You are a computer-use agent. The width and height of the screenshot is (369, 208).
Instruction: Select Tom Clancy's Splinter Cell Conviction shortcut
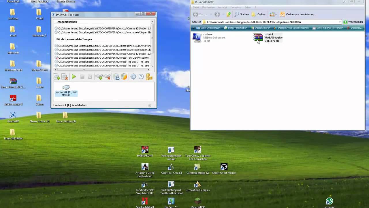point(197,153)
